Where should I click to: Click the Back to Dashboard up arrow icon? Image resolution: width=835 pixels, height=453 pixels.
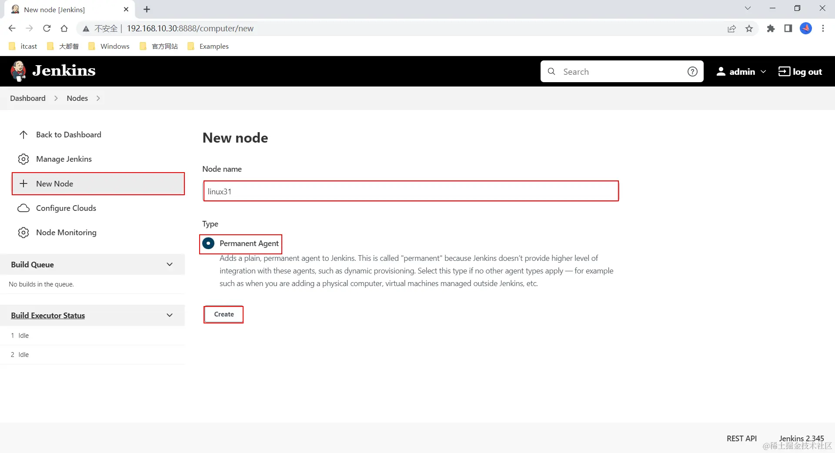click(23, 135)
